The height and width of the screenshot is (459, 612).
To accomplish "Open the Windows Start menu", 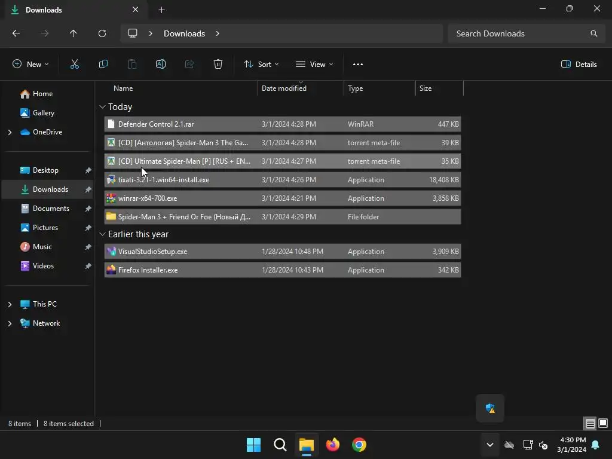I will click(x=253, y=445).
